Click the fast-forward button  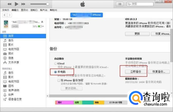[23, 4]
